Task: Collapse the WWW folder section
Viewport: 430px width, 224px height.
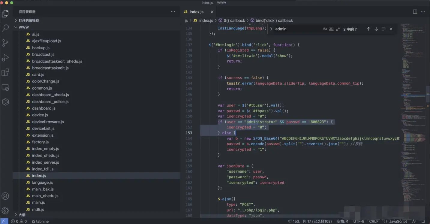Action: [x=96, y=27]
